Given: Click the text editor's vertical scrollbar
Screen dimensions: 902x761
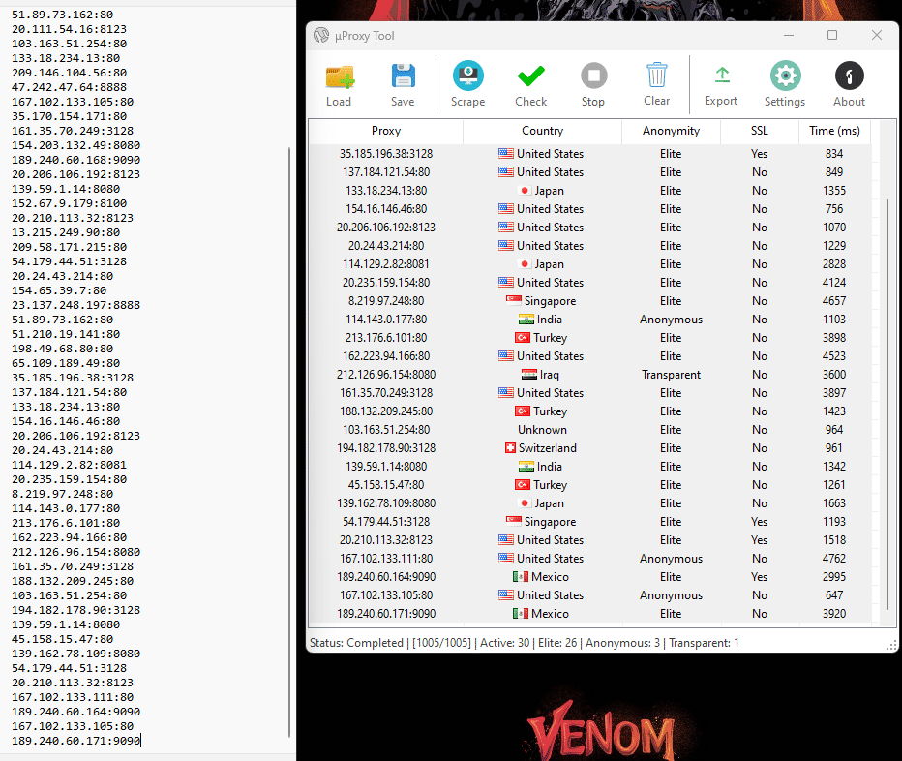Looking at the screenshot, I should [288, 441].
